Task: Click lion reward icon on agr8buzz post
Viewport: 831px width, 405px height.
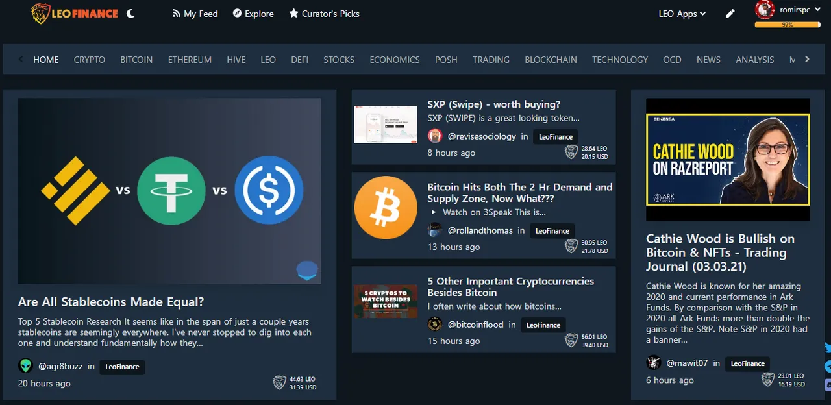Action: pyautogui.click(x=279, y=383)
